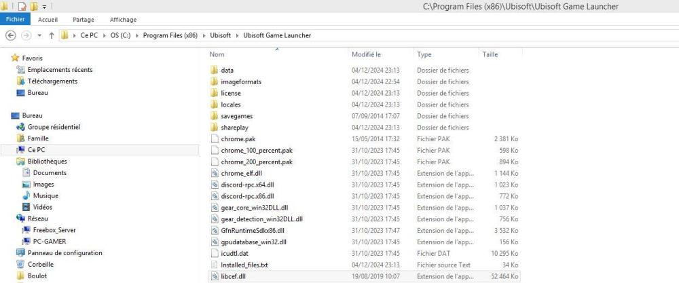Select gear_core_win32DLL.dll file icon
Viewport: 679px width, 283px height.
coord(215,207)
